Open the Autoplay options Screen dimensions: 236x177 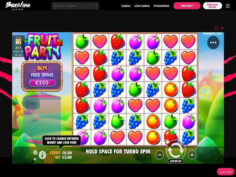coord(176,161)
